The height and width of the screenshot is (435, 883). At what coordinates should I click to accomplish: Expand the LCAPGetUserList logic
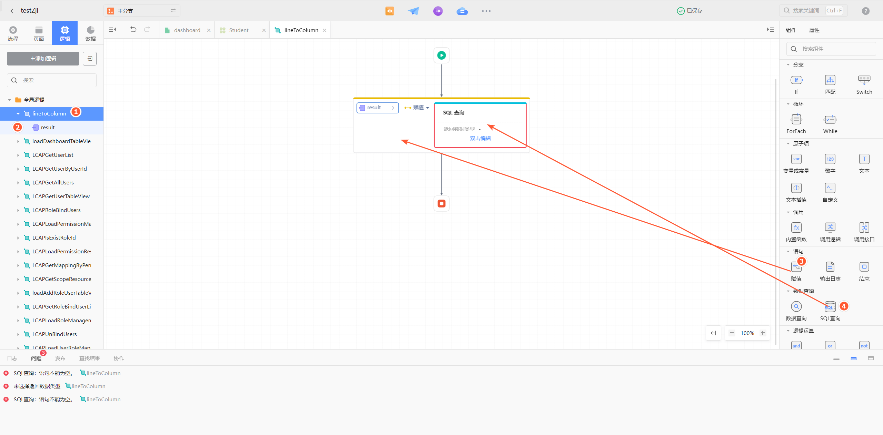point(18,155)
